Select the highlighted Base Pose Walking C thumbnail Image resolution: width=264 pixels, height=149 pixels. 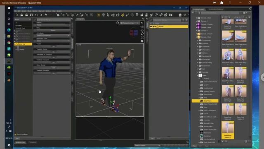pyautogui.click(x=228, y=130)
